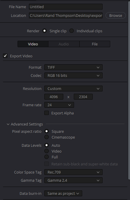Screen dimensions: 130x200
Task: Collapse the Advanced Settings section
Action: (8, 124)
